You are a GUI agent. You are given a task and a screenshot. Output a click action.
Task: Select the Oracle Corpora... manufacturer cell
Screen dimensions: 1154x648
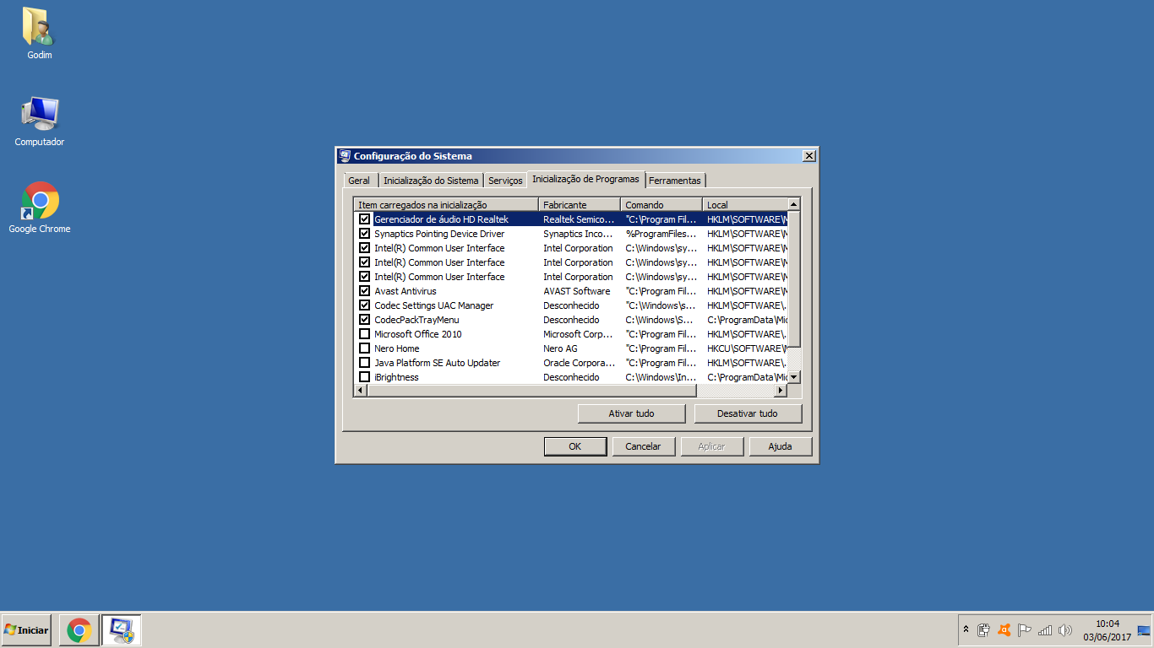tap(579, 363)
